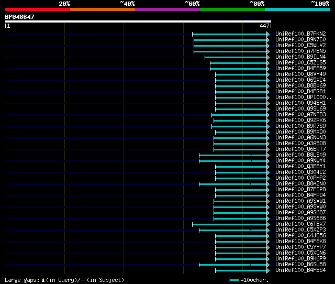Open UniRef100_C5XQN6 entry

(x=300, y=253)
